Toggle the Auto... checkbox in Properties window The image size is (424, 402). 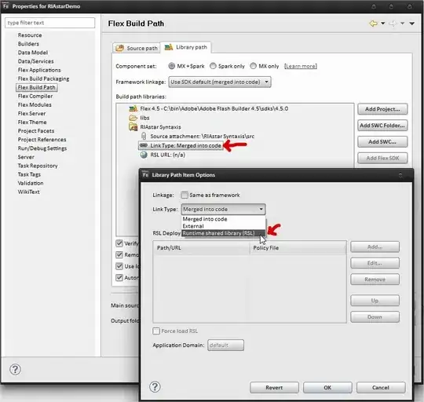pos(119,278)
